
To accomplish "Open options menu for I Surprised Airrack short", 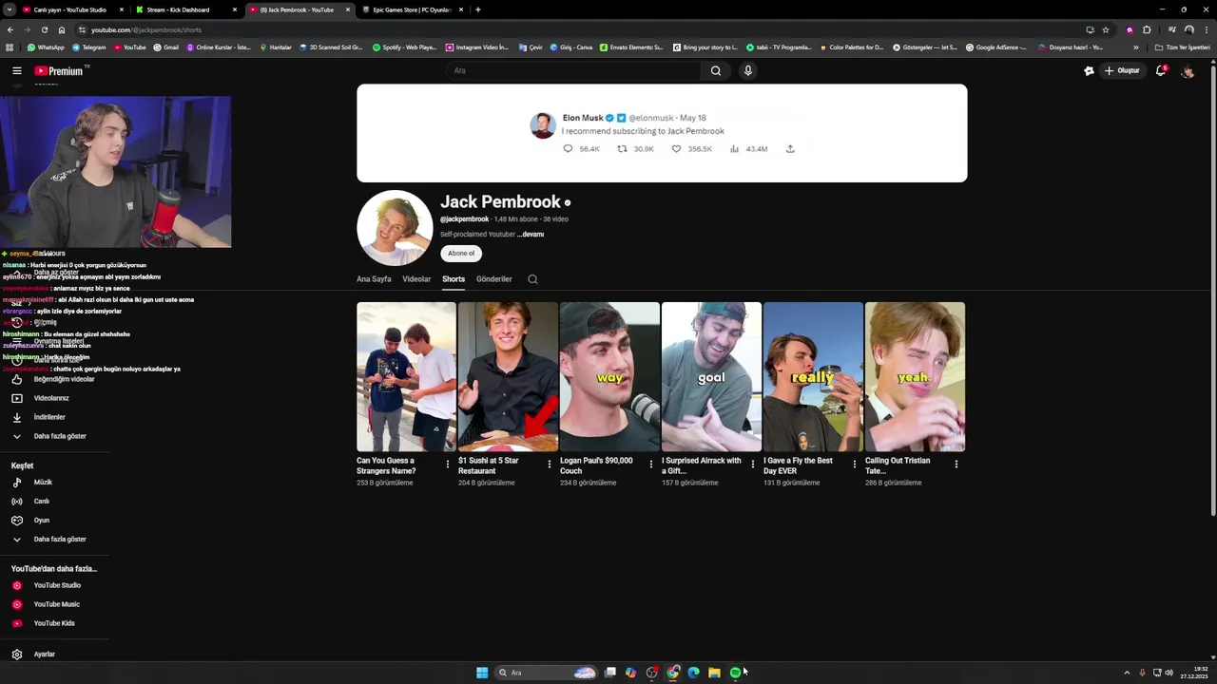I will tap(753, 465).
